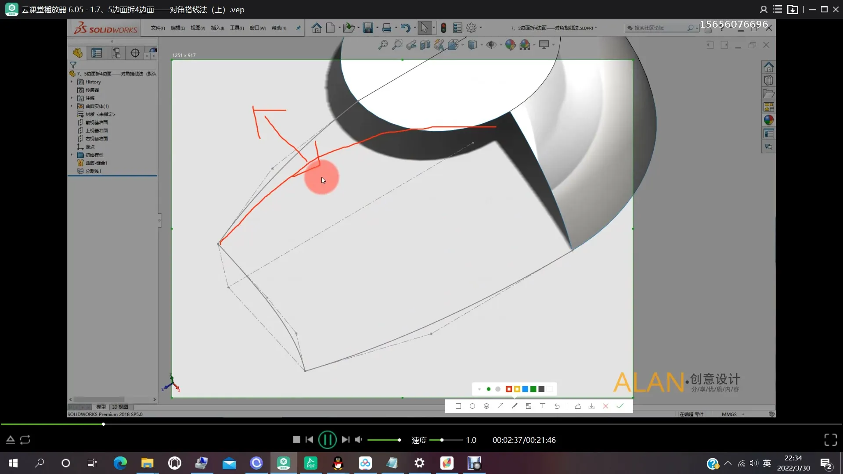This screenshot has width=843, height=474.
Task: Select the mosaic blur tool
Action: (x=529, y=406)
